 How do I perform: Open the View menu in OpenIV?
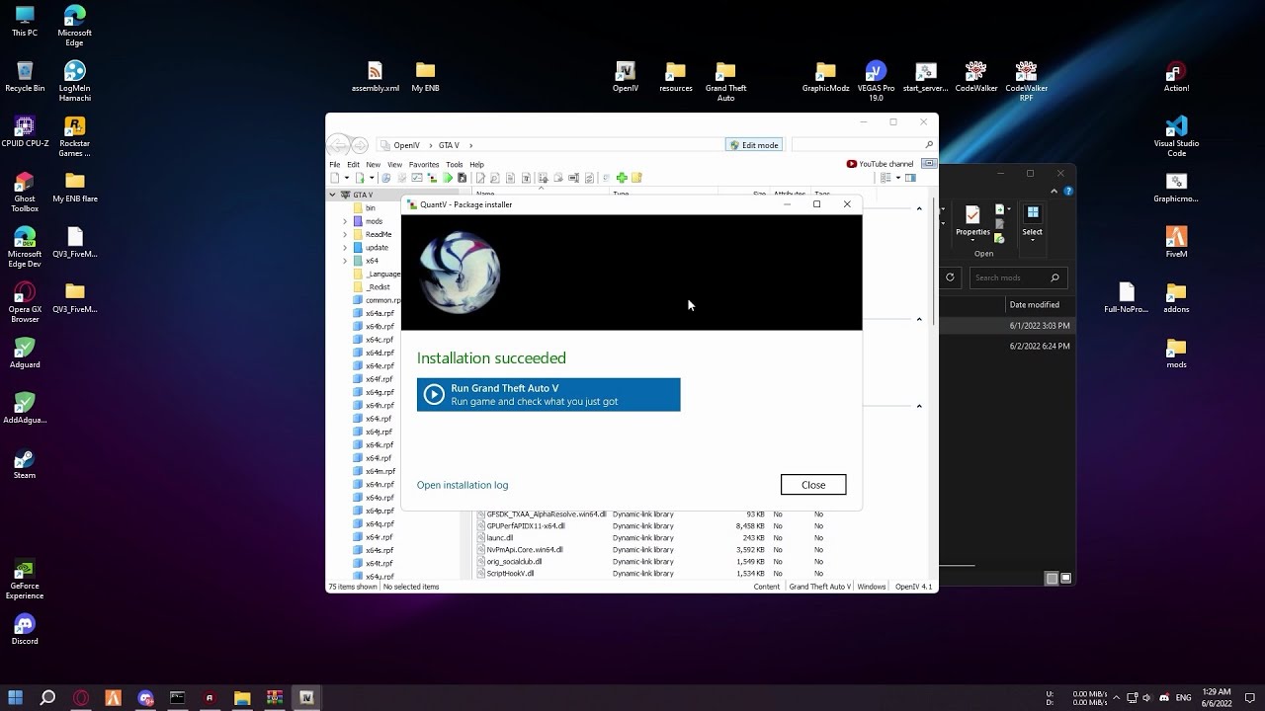click(394, 165)
